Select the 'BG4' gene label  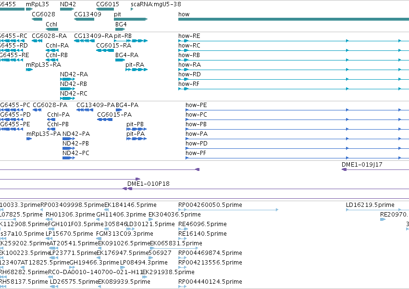pos(121,24)
